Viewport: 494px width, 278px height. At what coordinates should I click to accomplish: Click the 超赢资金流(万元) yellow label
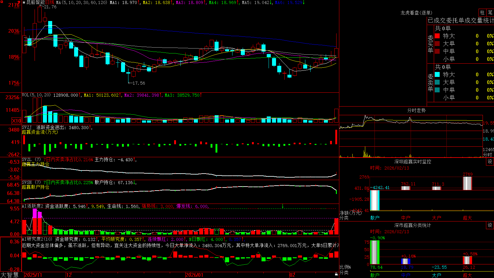(40, 132)
